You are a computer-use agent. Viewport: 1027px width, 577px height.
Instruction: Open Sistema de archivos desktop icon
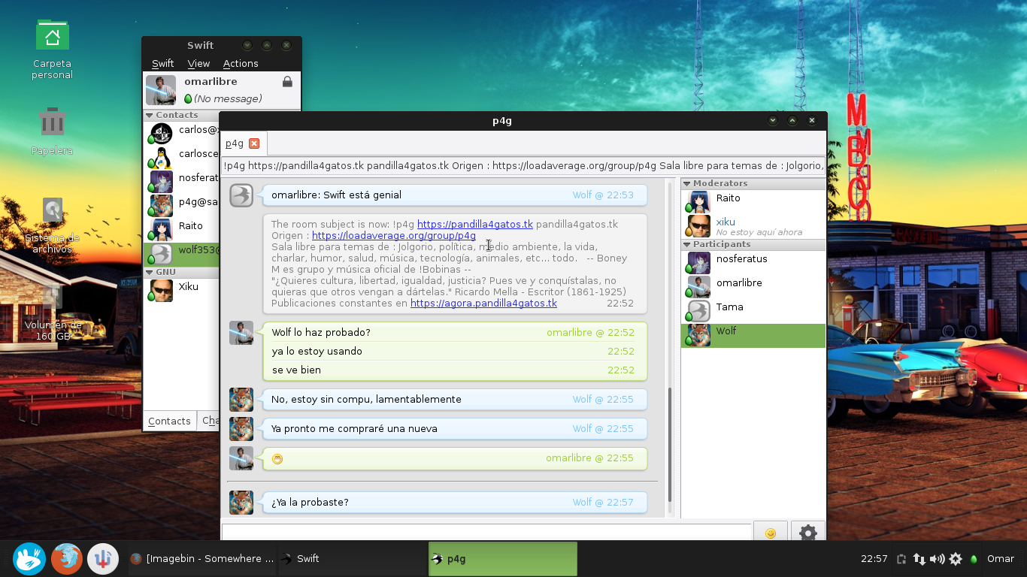[x=52, y=225]
